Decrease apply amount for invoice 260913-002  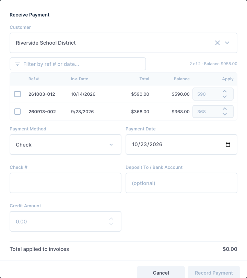point(225,114)
